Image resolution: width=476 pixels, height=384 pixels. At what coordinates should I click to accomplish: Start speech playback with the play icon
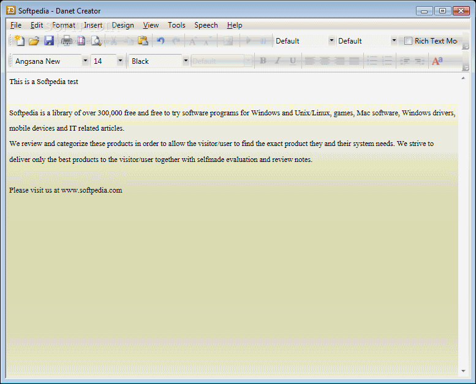[x=248, y=40]
